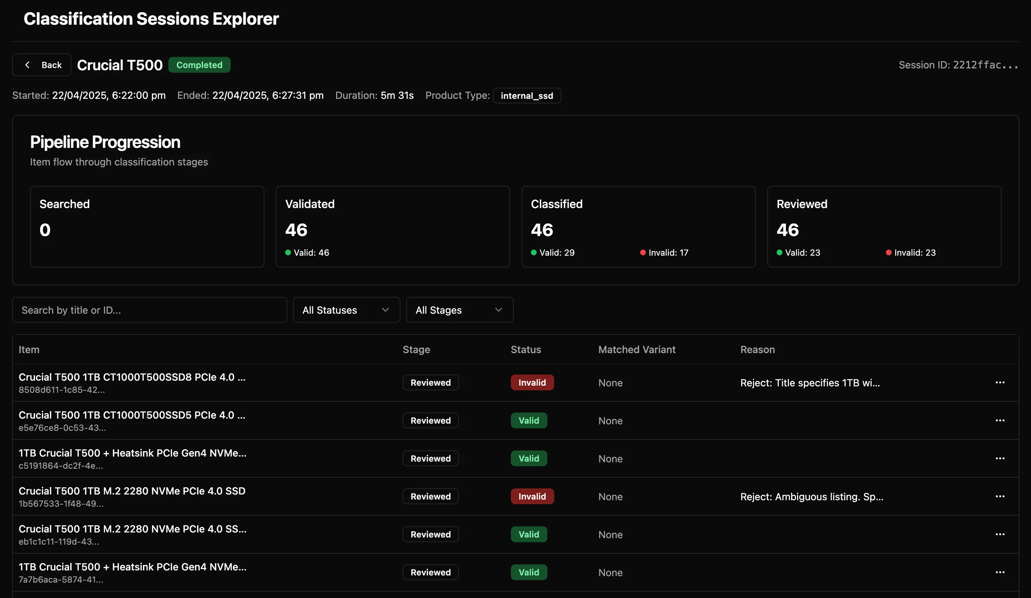The image size is (1031, 598).
Task: Open Crucial T500 1TB CT1000T500SSD8 item row
Action: pos(132,377)
